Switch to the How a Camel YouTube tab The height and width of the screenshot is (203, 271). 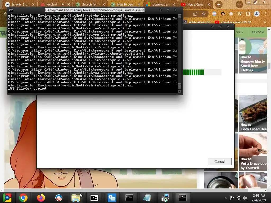pos(195,4)
